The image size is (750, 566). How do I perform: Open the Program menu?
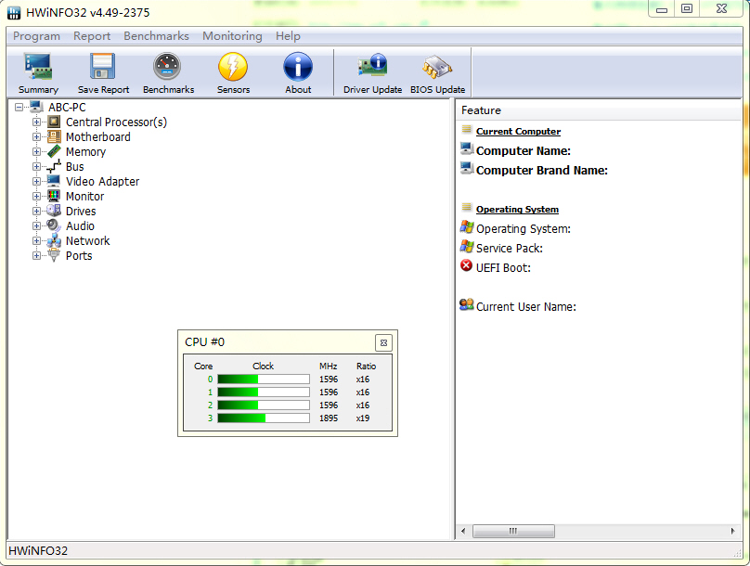click(x=36, y=36)
